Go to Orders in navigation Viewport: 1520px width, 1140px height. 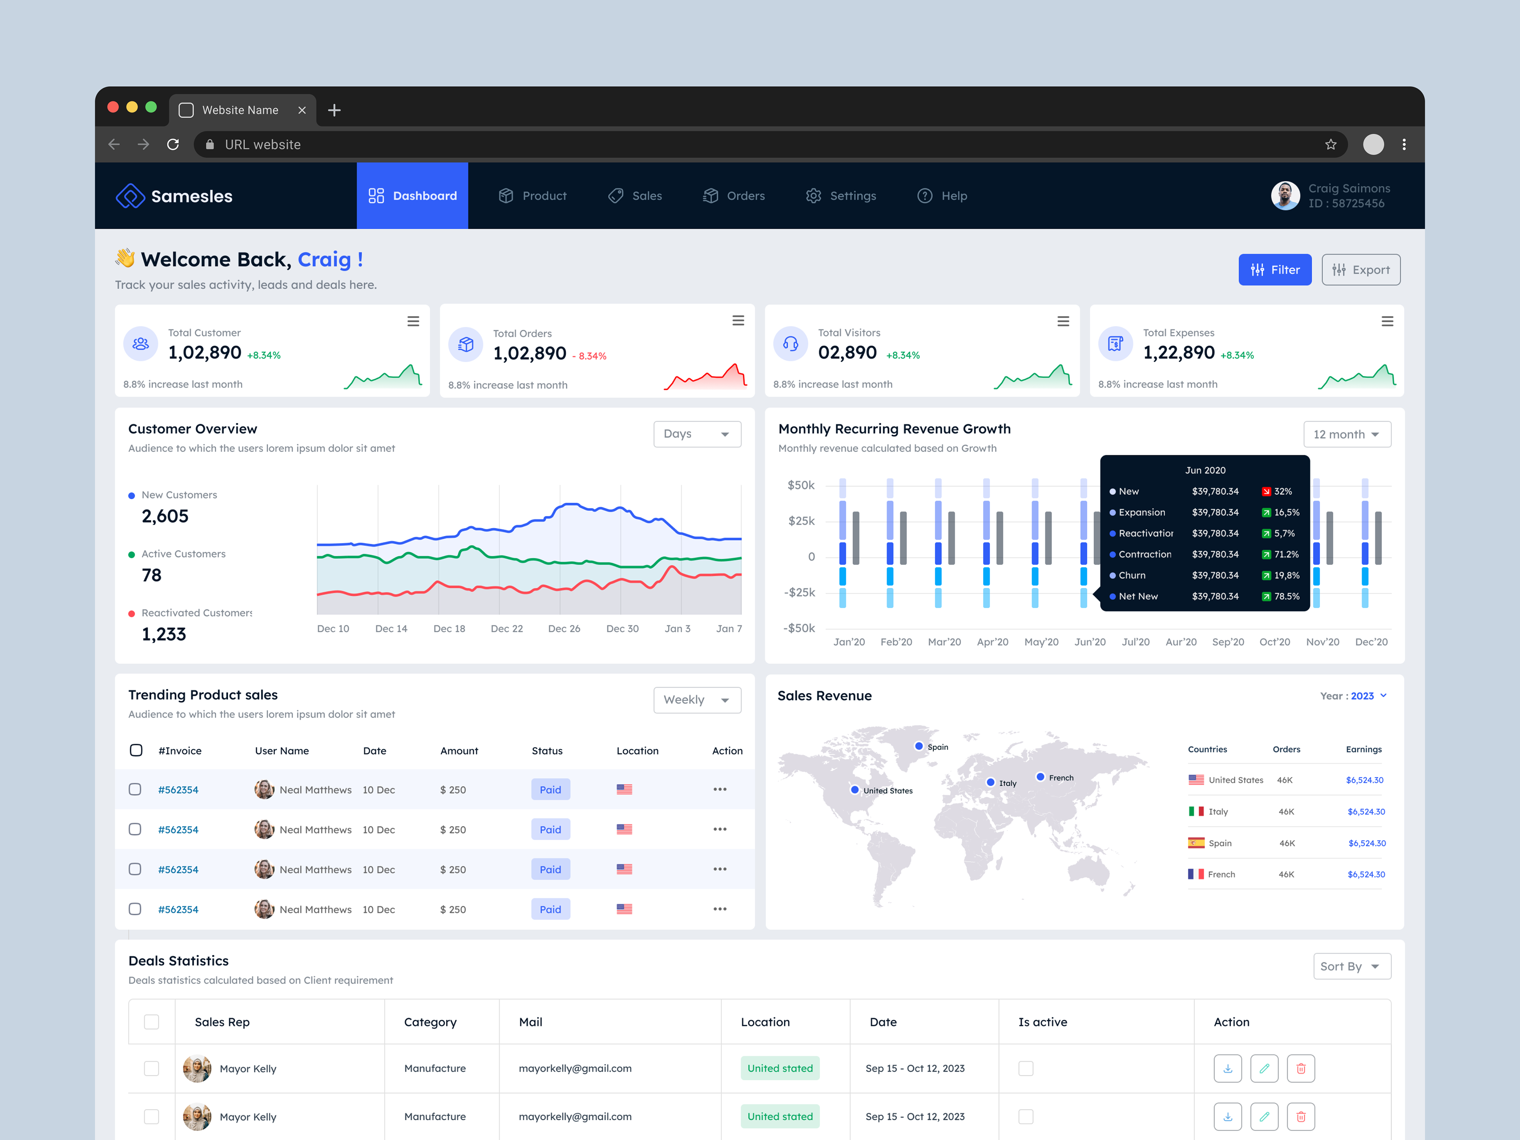point(734,196)
